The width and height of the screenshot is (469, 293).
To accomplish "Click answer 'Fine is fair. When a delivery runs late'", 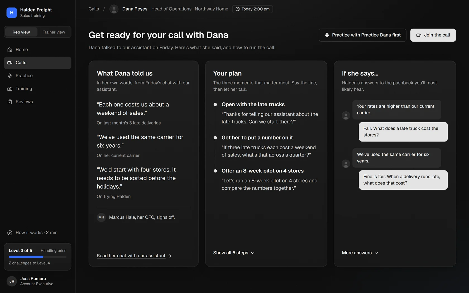I will (403, 180).
